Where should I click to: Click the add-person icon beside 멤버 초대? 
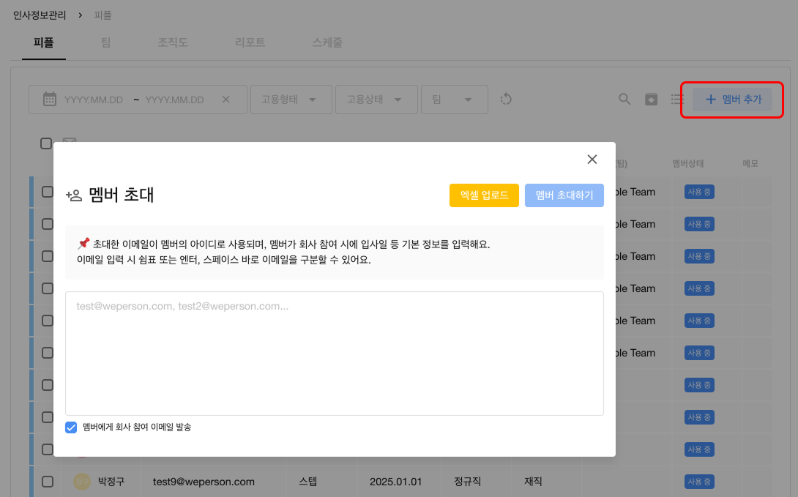click(x=74, y=195)
